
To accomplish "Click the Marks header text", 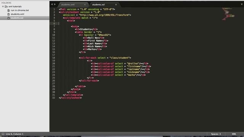I will 91,49.
